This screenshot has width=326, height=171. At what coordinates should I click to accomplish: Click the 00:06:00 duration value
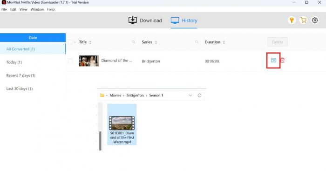(212, 61)
